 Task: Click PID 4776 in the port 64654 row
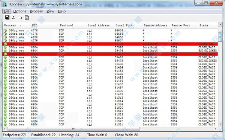[34, 30]
